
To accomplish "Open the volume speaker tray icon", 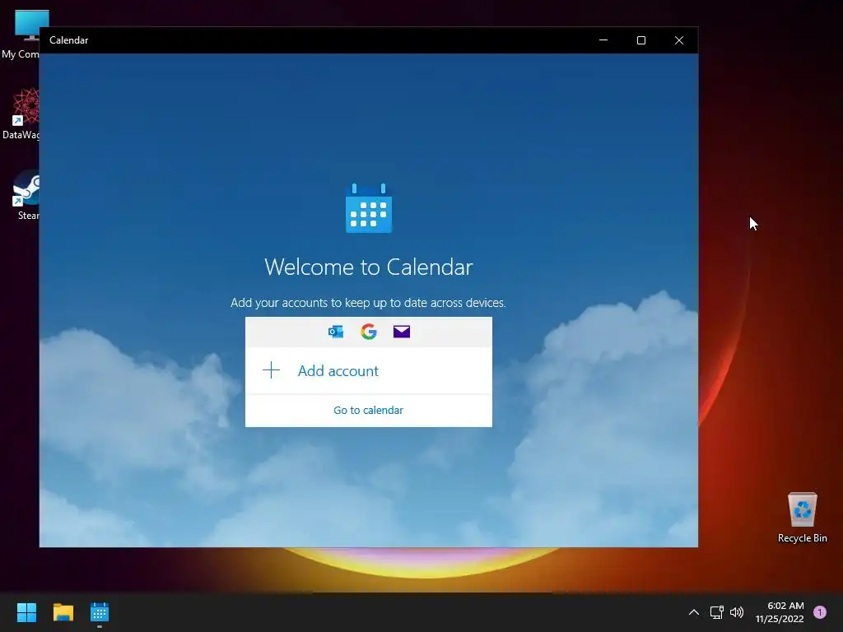I will tap(737, 612).
